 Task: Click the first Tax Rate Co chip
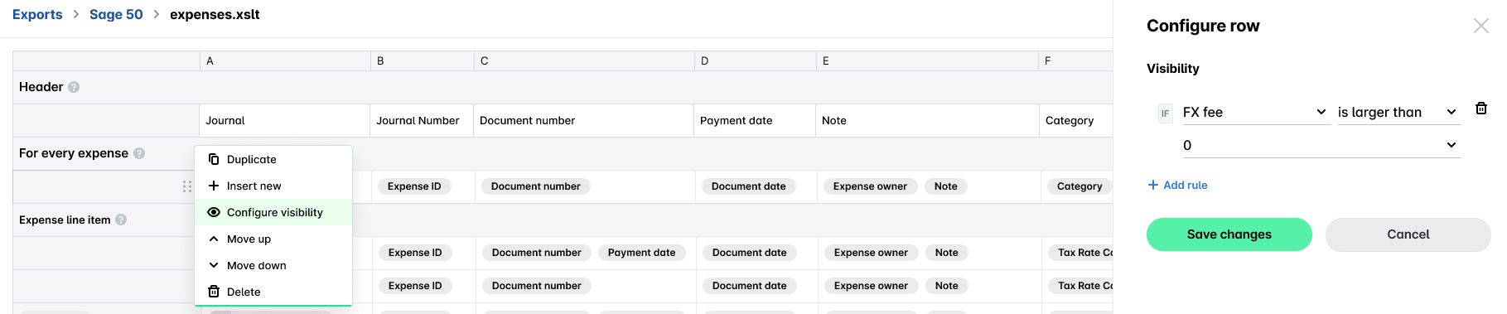pyautogui.click(x=1080, y=253)
